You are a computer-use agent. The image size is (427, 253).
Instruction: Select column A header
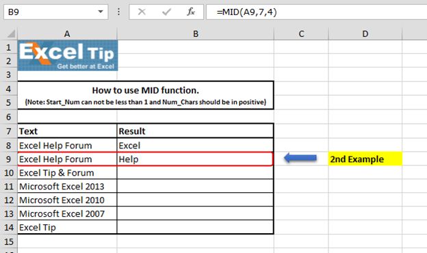(x=67, y=34)
